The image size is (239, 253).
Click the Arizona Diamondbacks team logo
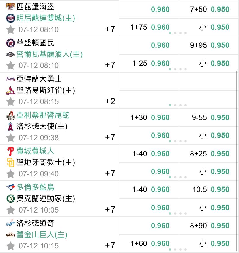tap(10, 115)
